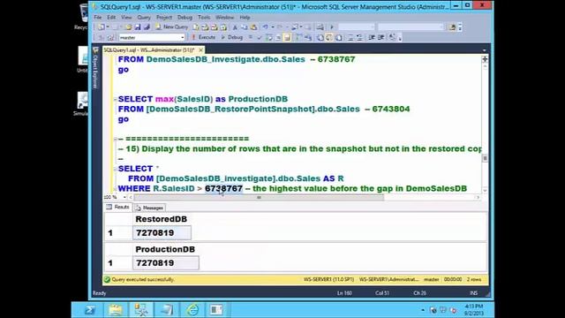This screenshot has height=318, width=565.
Task: Increase the indent of selected lines
Action: click(x=381, y=37)
